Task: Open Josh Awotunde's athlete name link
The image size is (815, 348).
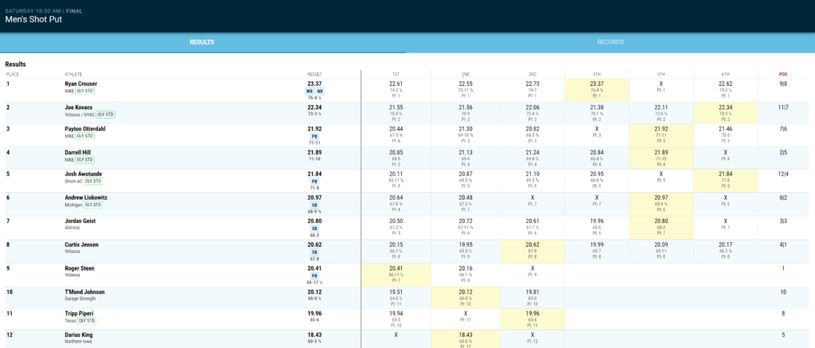Action: point(84,174)
